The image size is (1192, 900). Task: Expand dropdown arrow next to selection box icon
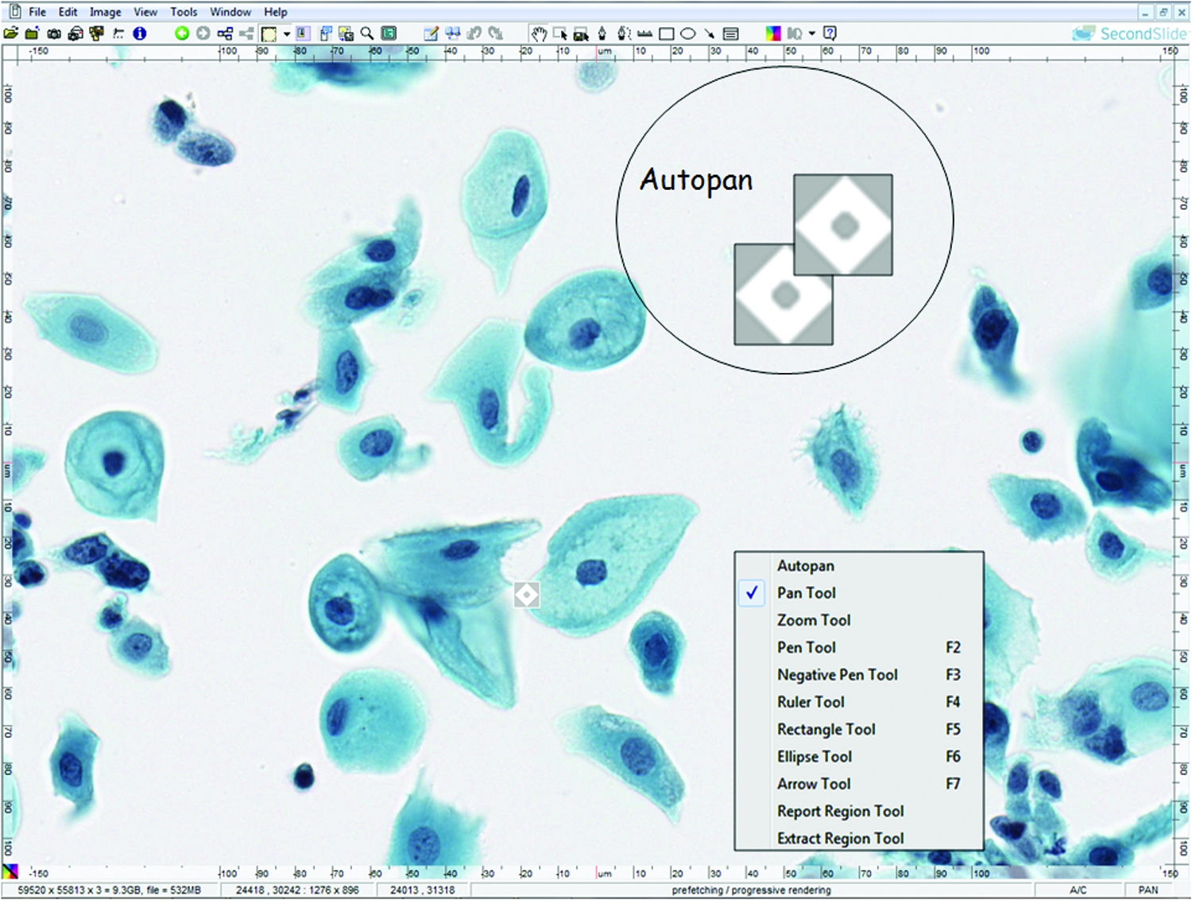tap(286, 34)
